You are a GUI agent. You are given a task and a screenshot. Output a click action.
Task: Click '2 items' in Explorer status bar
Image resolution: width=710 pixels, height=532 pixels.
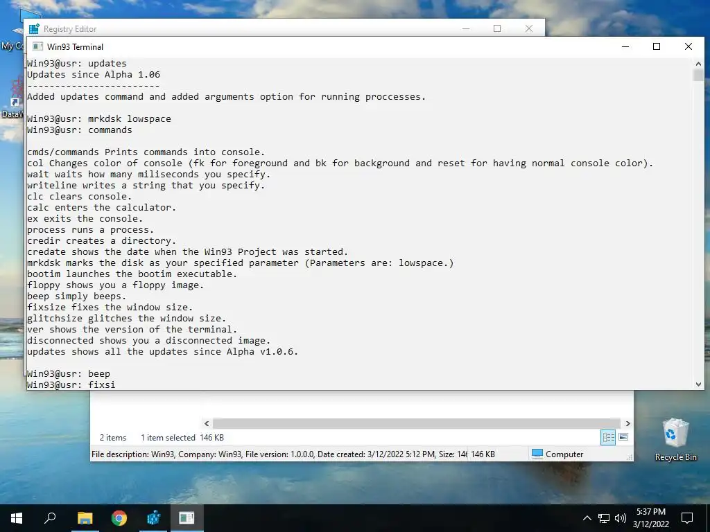point(113,438)
